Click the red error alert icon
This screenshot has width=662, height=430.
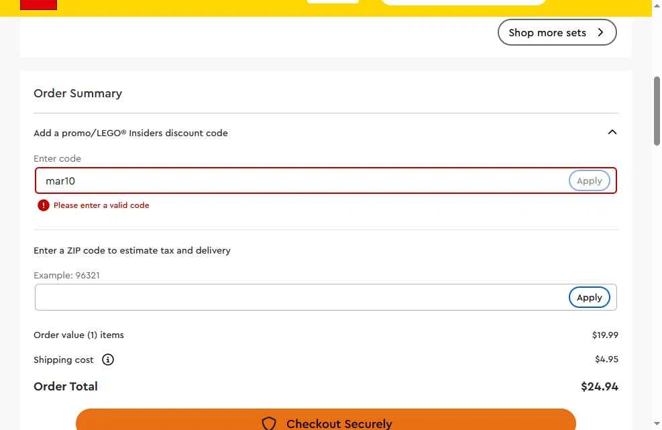pos(43,205)
